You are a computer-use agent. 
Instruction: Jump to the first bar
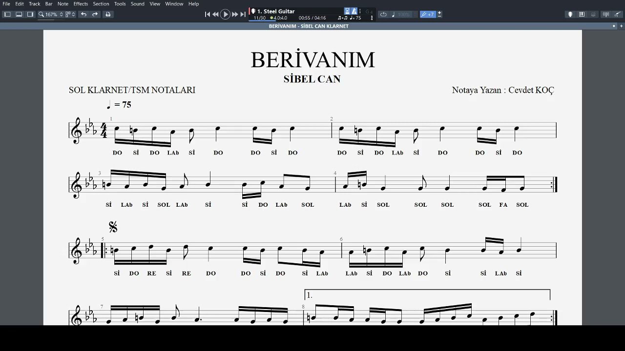[x=208, y=15]
